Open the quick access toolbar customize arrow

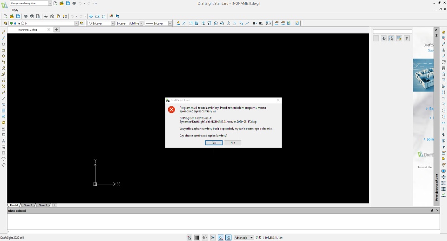point(96,3)
